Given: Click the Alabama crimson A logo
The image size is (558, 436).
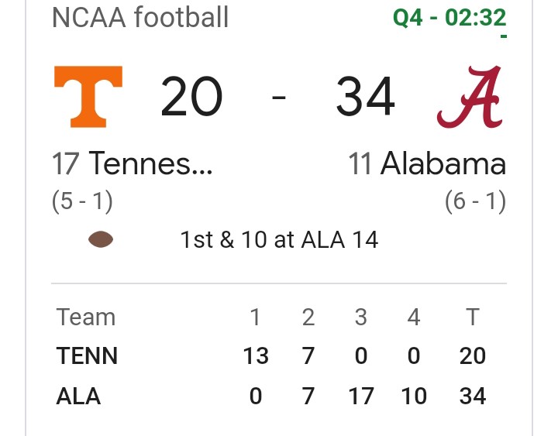Looking at the screenshot, I should (x=470, y=97).
